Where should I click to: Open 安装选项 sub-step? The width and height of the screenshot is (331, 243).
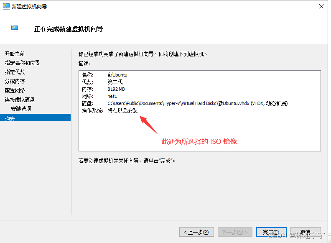(x=21, y=109)
